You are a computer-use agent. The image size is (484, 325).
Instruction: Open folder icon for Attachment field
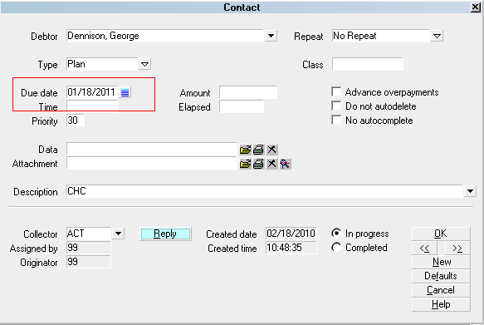click(x=245, y=164)
